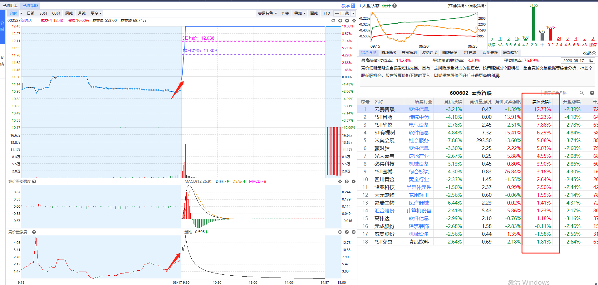
Task: Select 汇金股份 highlighted stock name
Action: 385,210
